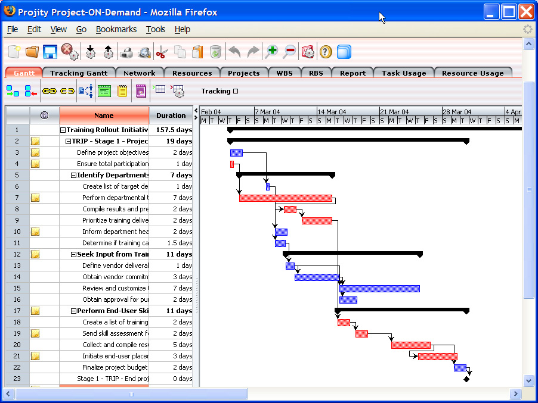Assign resources with the people icon
This screenshot has height=403, width=538.
(x=86, y=91)
